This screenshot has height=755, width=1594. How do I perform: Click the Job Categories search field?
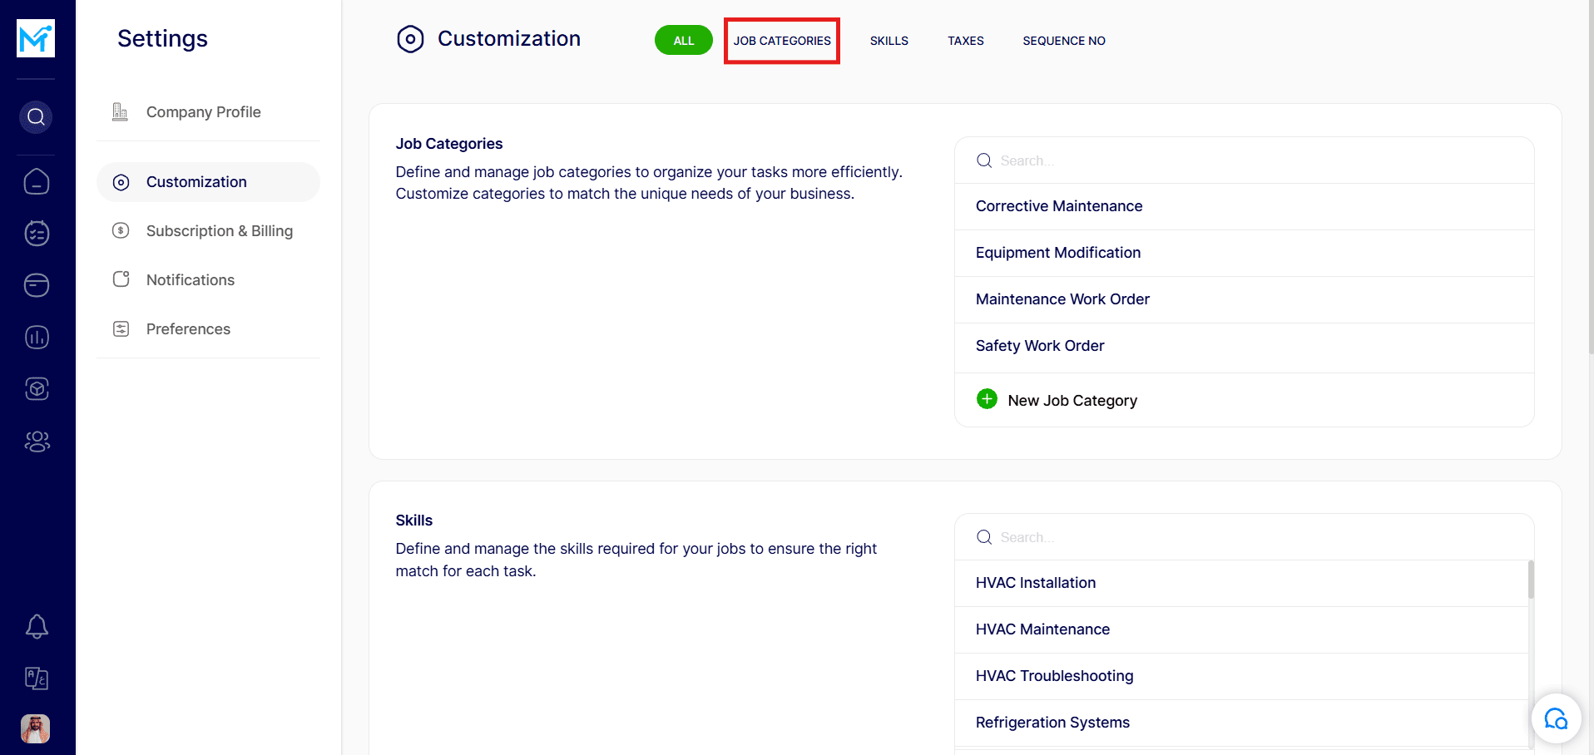(1248, 160)
